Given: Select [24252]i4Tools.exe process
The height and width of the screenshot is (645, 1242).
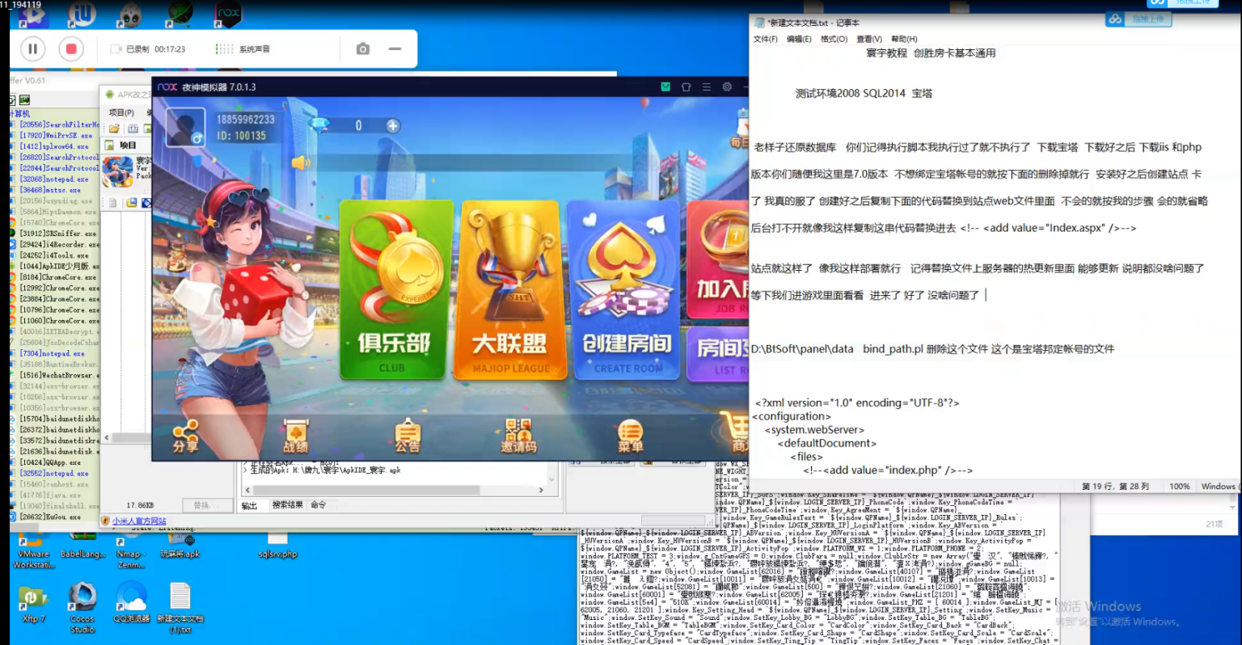Looking at the screenshot, I should click(53, 255).
